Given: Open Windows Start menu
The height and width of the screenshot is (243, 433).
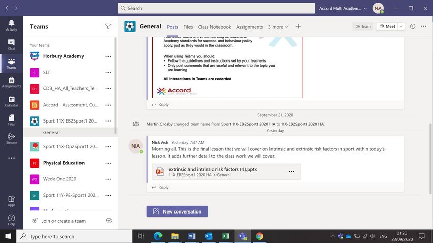Looking at the screenshot, I should click(8, 236).
